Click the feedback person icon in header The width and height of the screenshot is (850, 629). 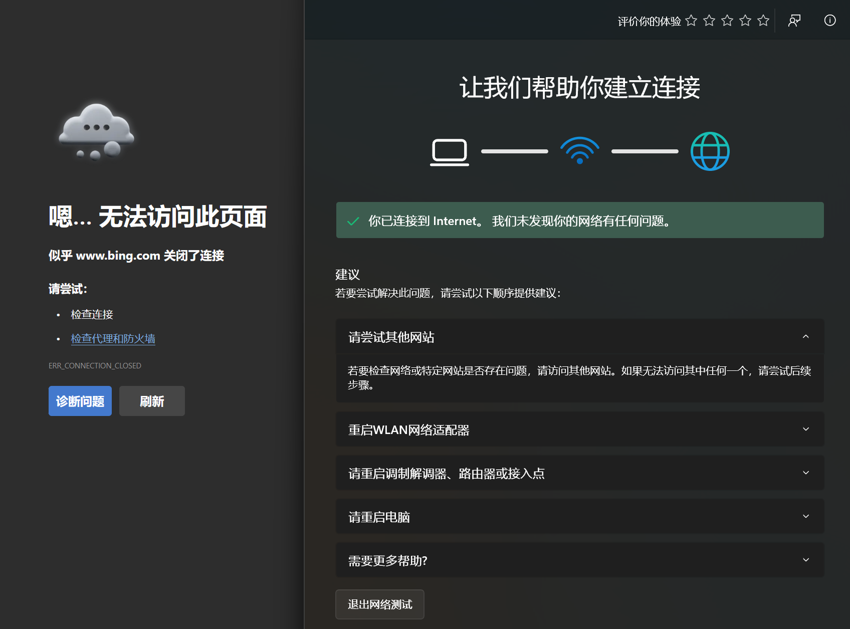point(794,21)
